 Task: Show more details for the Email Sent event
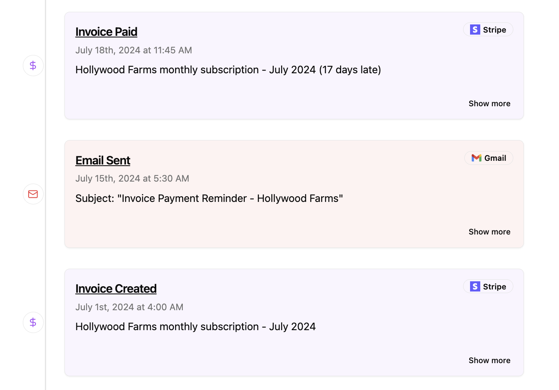point(489,232)
